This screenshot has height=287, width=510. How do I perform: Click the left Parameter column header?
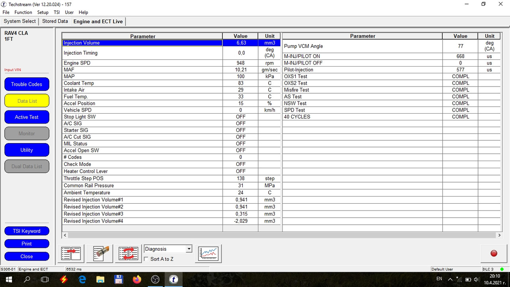click(143, 36)
